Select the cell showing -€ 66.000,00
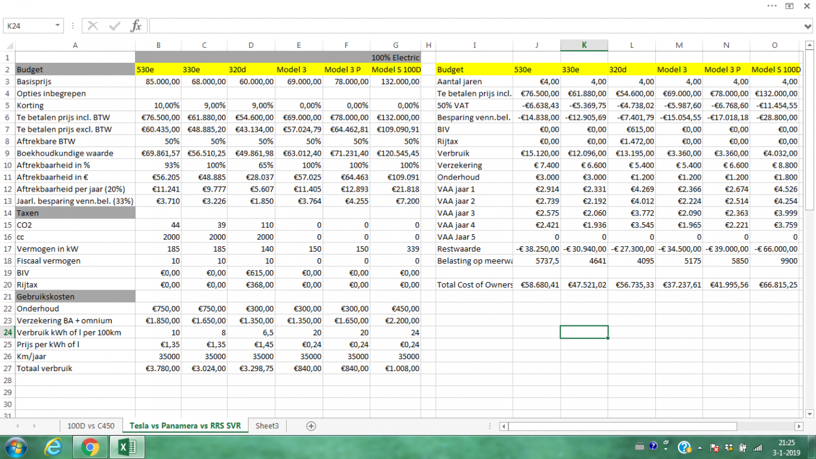816x459 pixels. tap(775, 249)
